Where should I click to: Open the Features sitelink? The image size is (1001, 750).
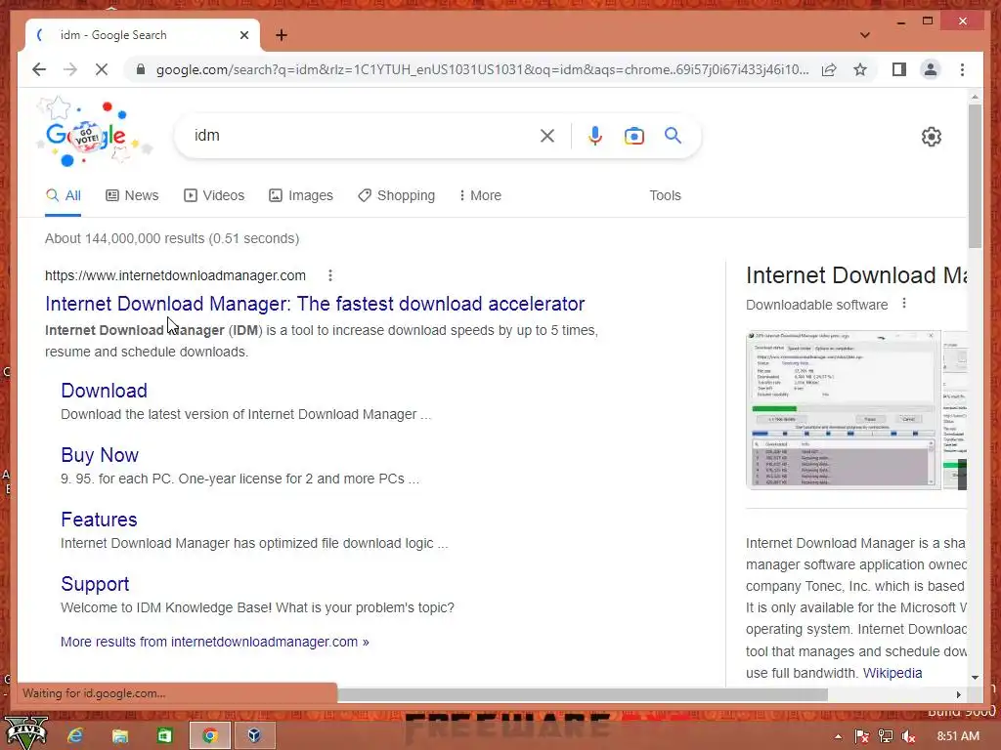click(99, 520)
